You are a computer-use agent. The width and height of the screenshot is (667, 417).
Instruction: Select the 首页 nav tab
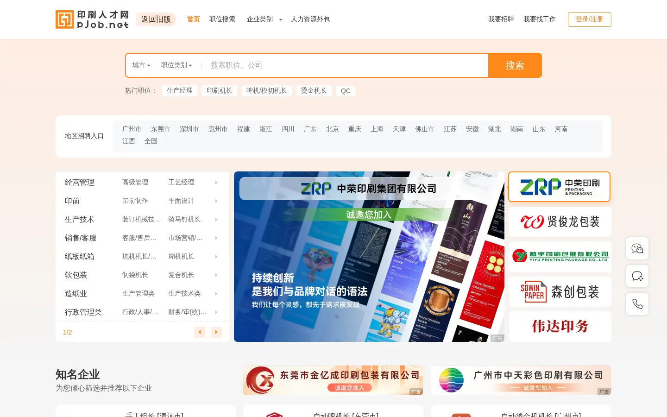click(x=193, y=19)
